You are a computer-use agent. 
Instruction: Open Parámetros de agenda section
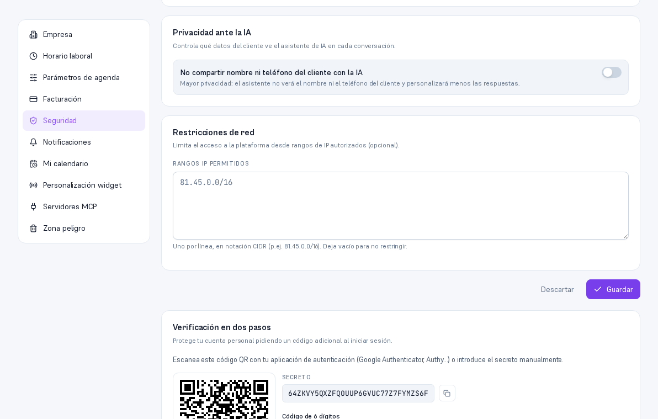[x=84, y=78]
